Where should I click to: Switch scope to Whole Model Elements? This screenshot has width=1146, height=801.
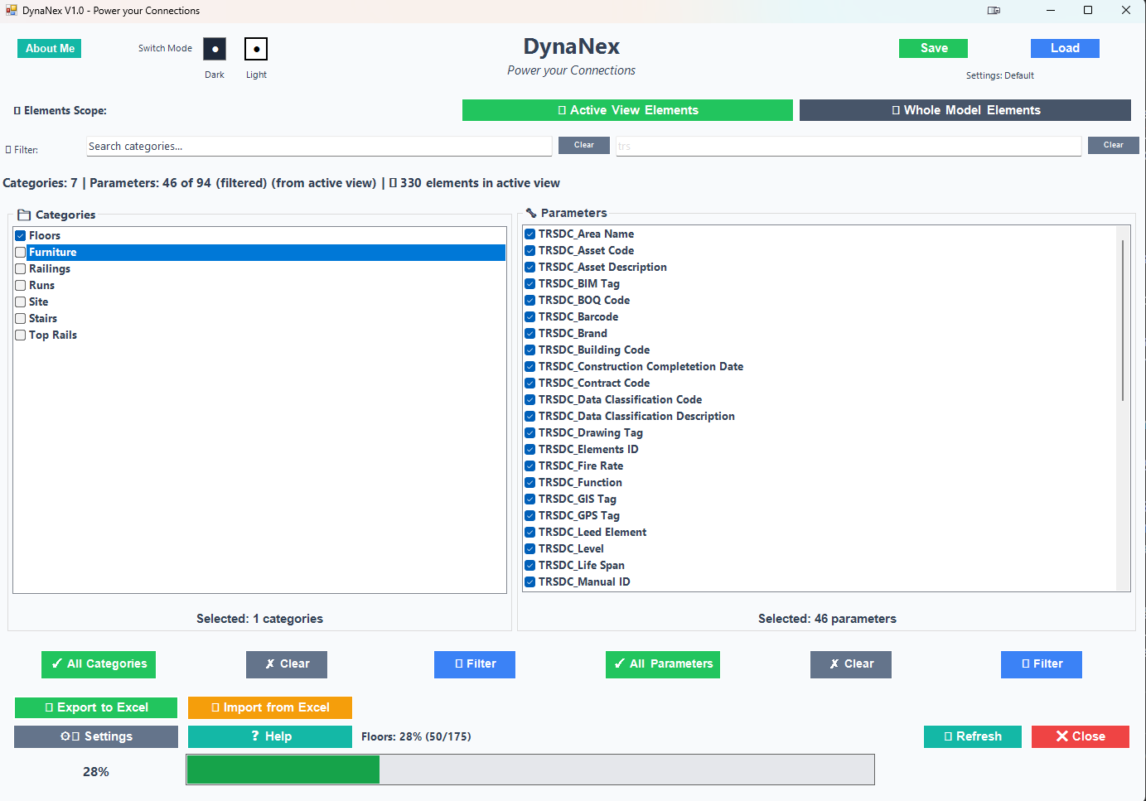point(965,109)
